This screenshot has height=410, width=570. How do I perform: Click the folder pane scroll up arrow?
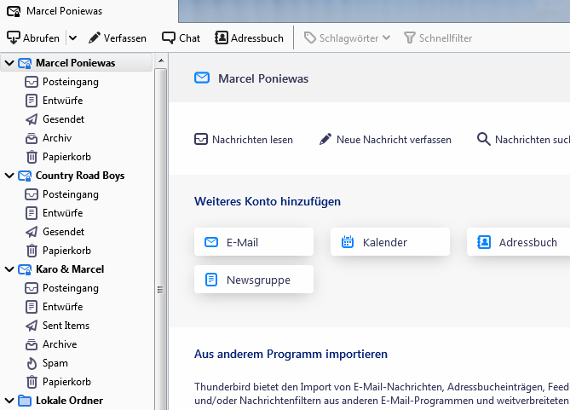click(x=161, y=61)
